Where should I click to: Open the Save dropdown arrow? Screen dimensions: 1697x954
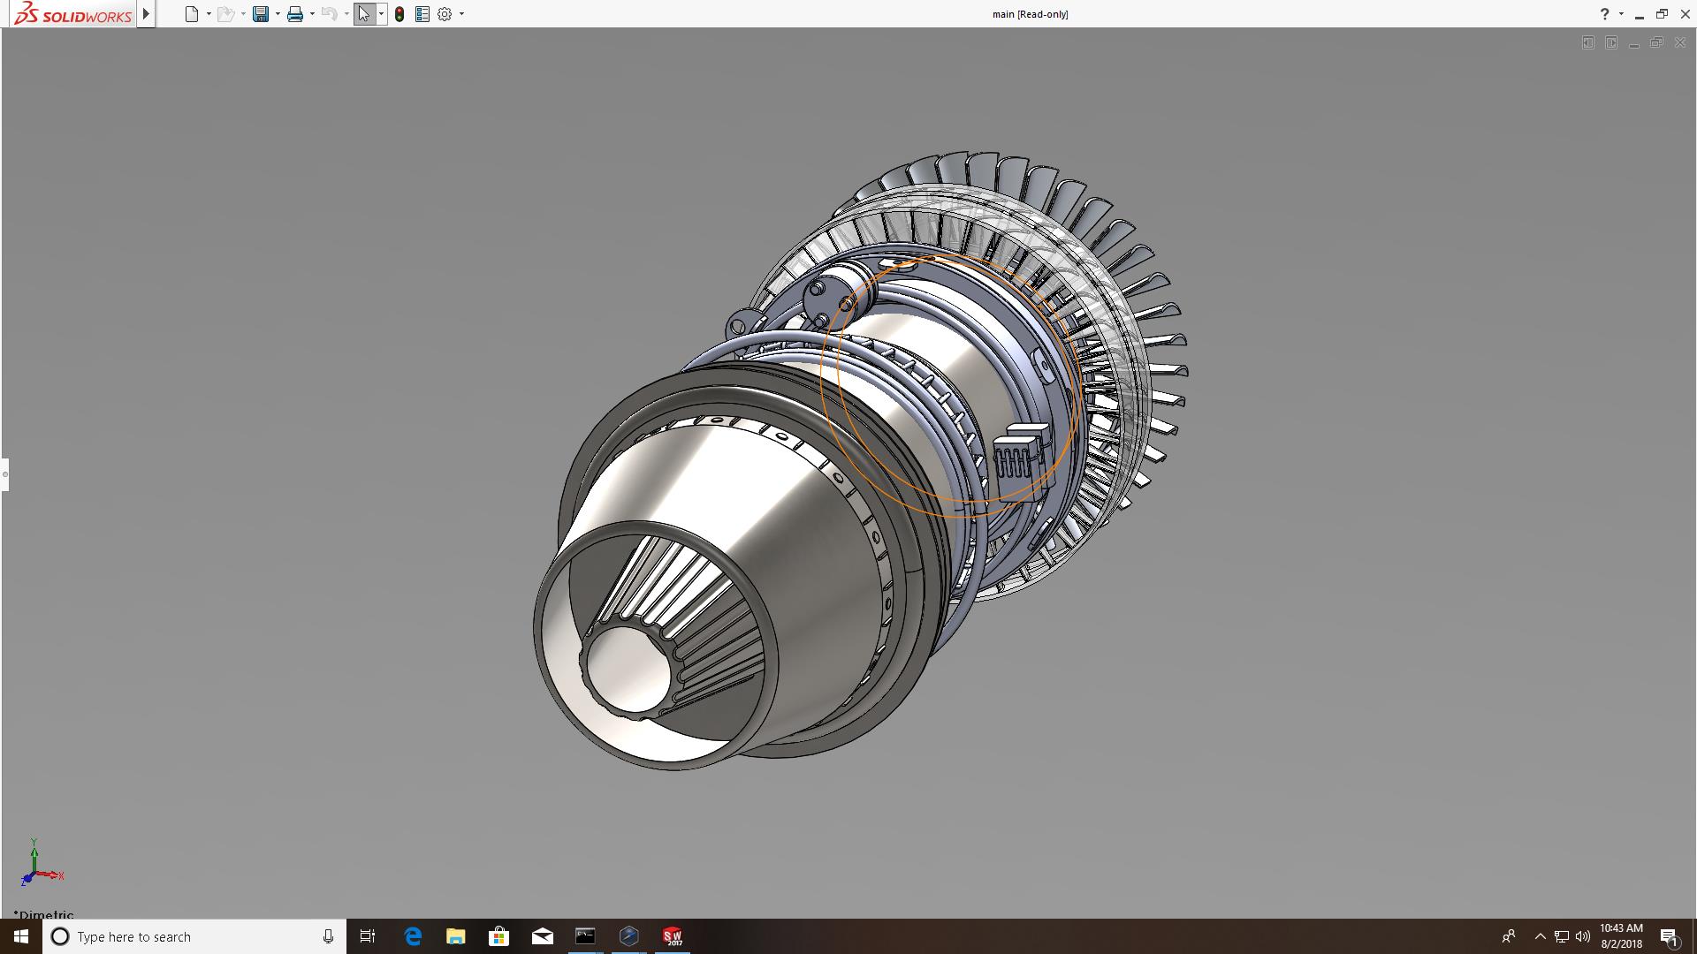pyautogui.click(x=278, y=14)
